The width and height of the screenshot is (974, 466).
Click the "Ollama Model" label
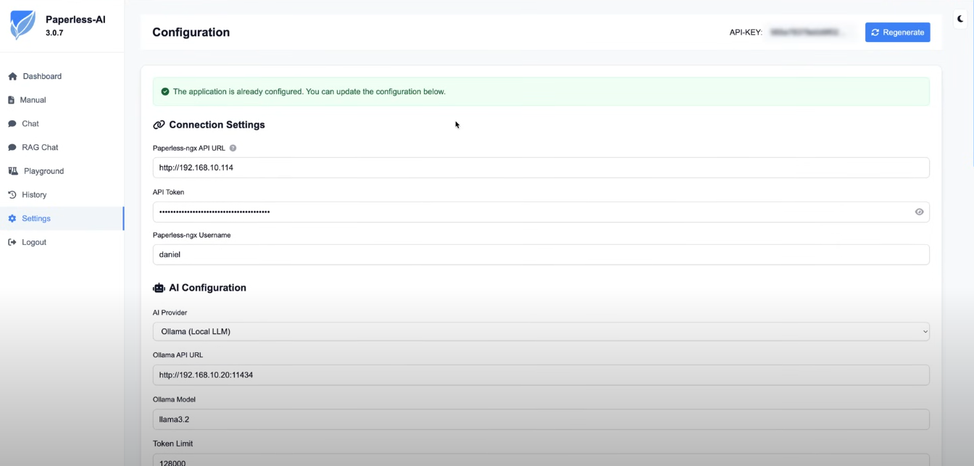(174, 399)
